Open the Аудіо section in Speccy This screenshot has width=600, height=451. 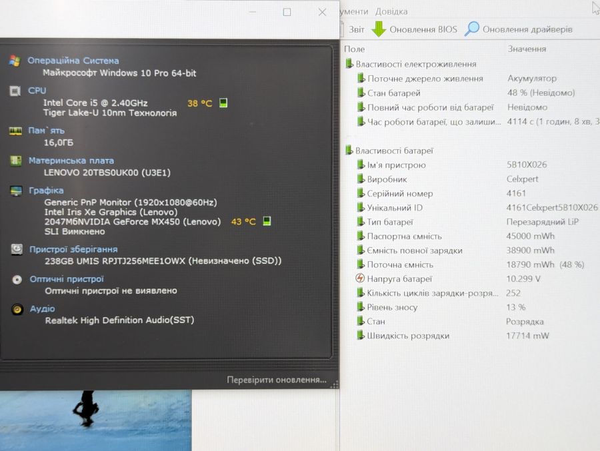[x=43, y=308]
